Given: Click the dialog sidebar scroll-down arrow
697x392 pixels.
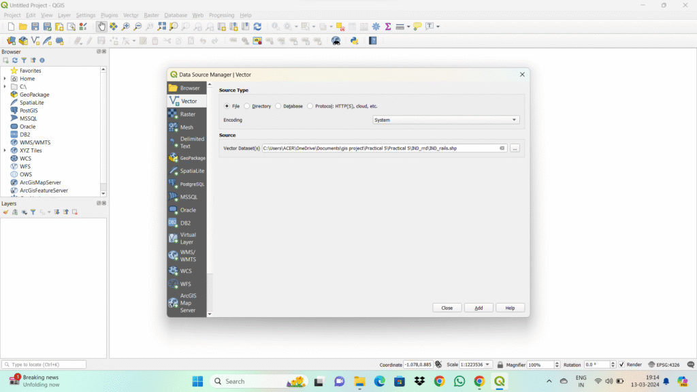Looking at the screenshot, I should pos(210,314).
